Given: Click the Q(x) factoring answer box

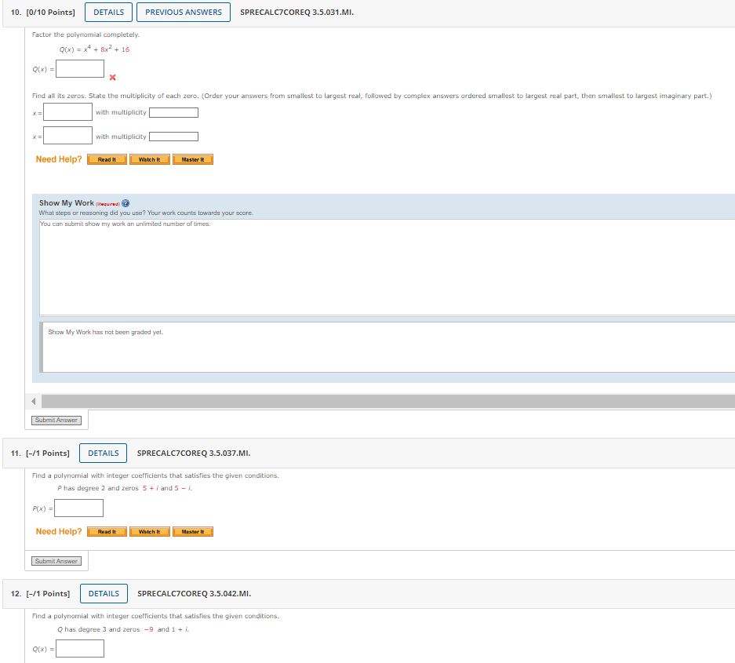Looking at the screenshot, I should pyautogui.click(x=81, y=68).
